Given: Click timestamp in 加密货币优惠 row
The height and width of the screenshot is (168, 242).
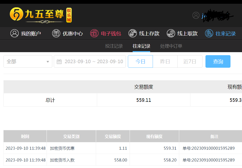Looking at the screenshot, I should [26, 148].
